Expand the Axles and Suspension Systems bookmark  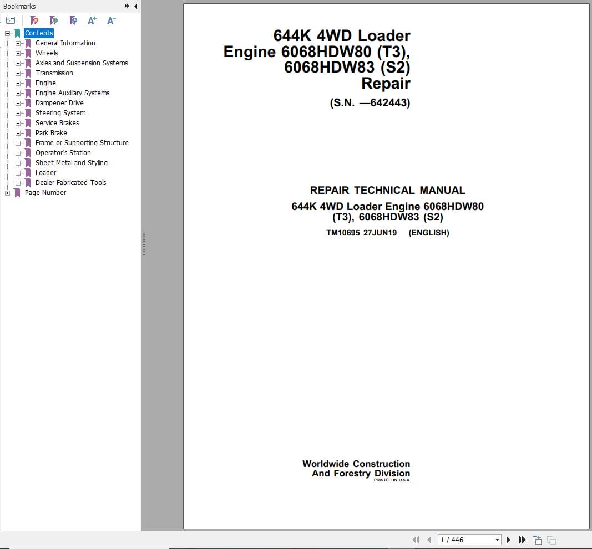18,63
